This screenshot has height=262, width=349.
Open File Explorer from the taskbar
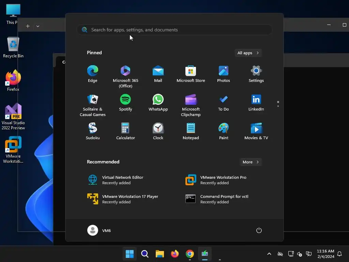click(x=160, y=254)
